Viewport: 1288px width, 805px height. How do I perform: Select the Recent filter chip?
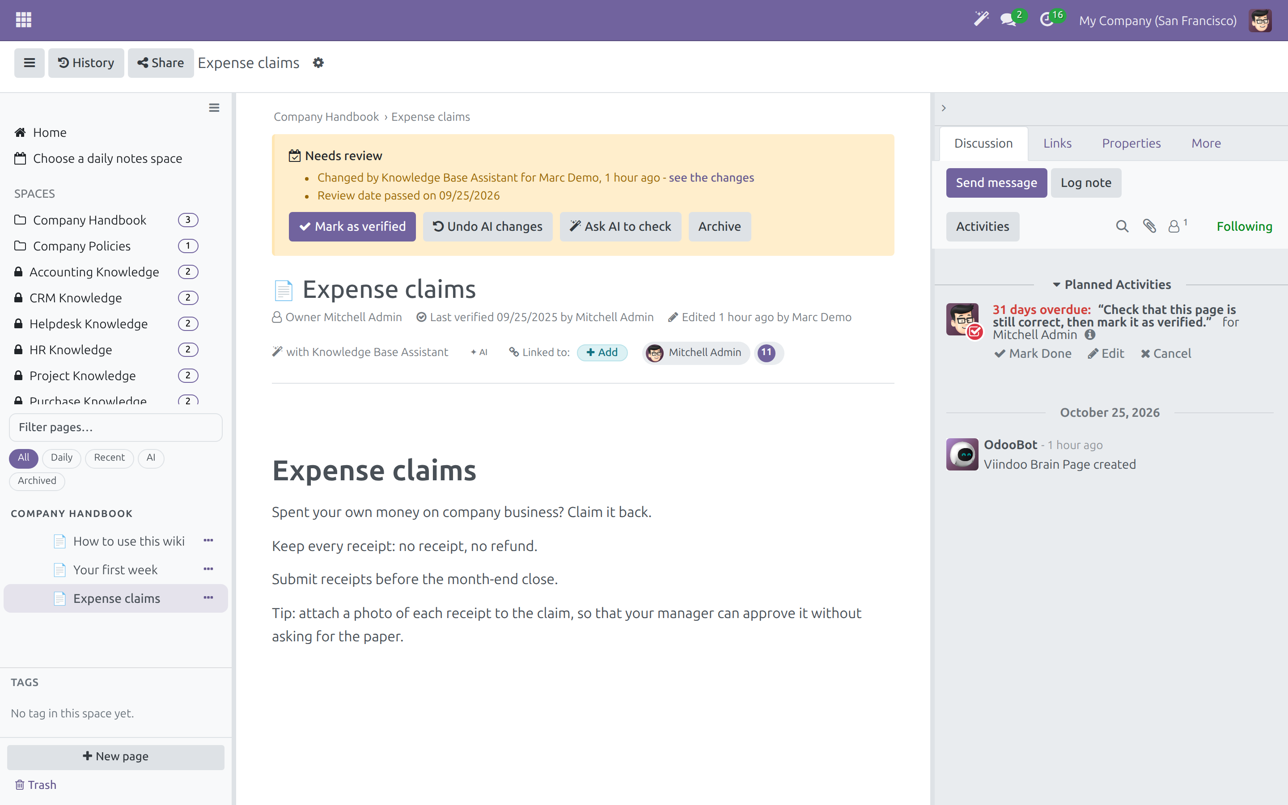109,458
